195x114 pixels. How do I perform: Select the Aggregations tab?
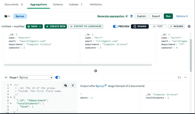[38, 5]
